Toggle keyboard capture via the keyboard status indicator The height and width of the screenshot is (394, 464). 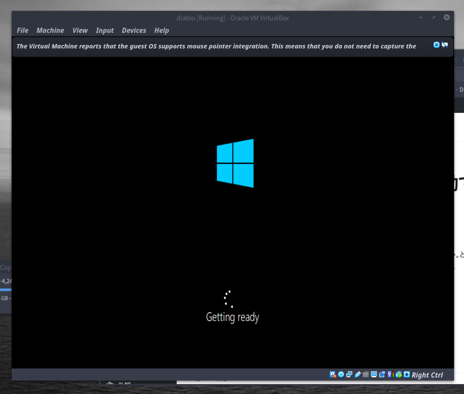coord(406,375)
